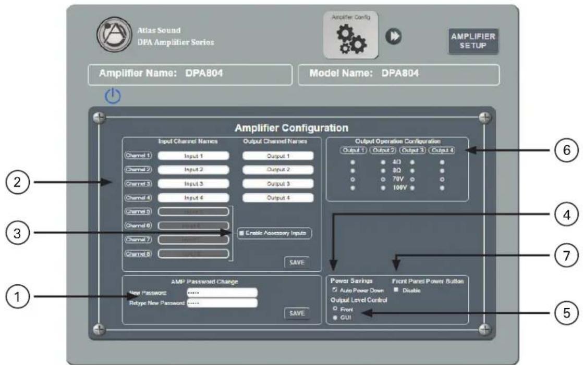This screenshot has width=583, height=365.
Task: Edit the Input 3 channel name field
Action: tap(193, 184)
